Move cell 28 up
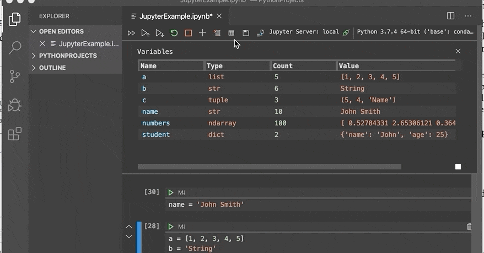 [x=129, y=227]
